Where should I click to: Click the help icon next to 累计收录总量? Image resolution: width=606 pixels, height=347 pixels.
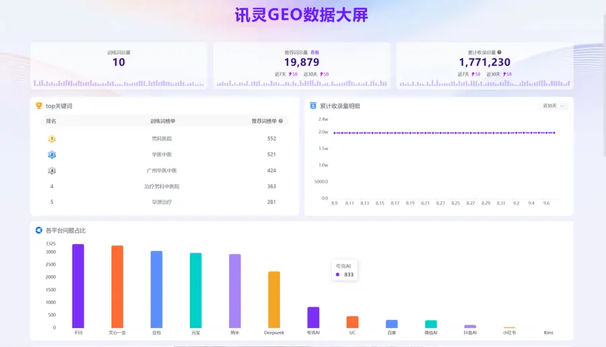[500, 52]
